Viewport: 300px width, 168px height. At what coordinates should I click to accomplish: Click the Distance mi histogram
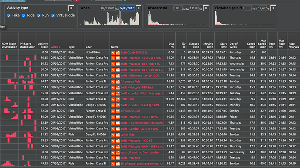click(x=177, y=18)
